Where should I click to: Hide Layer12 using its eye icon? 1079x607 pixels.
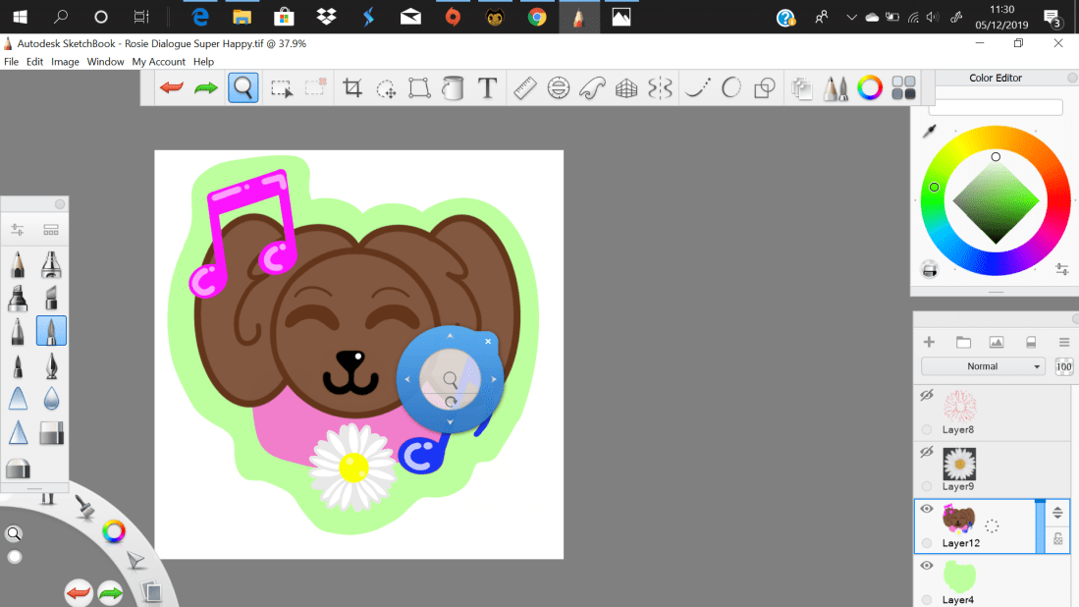point(926,509)
